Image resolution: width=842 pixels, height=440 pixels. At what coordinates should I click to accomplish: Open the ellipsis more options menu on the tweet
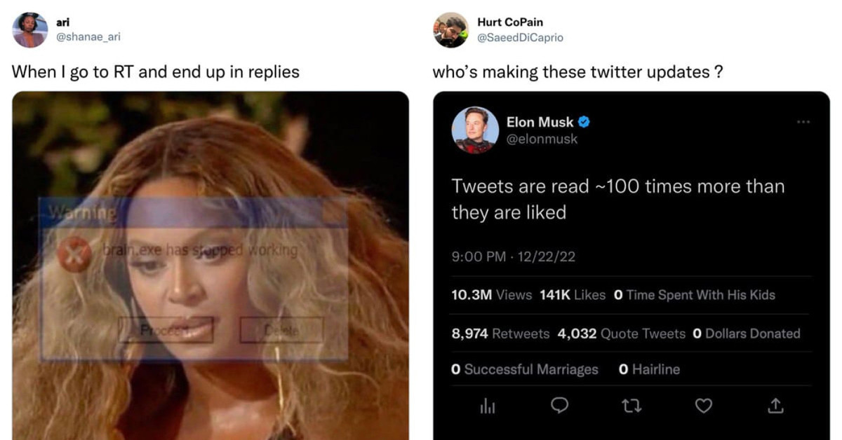pyautogui.click(x=804, y=121)
